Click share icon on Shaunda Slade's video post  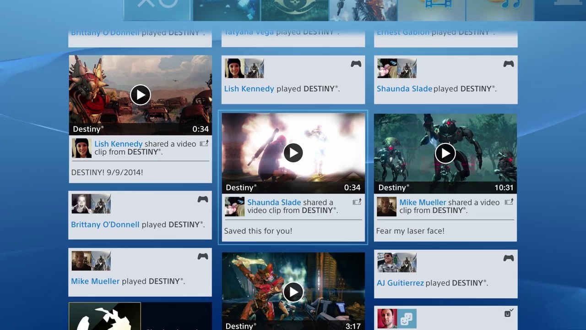pyautogui.click(x=357, y=202)
